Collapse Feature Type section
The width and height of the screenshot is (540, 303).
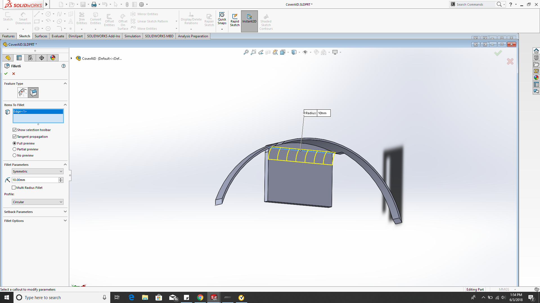pos(65,84)
